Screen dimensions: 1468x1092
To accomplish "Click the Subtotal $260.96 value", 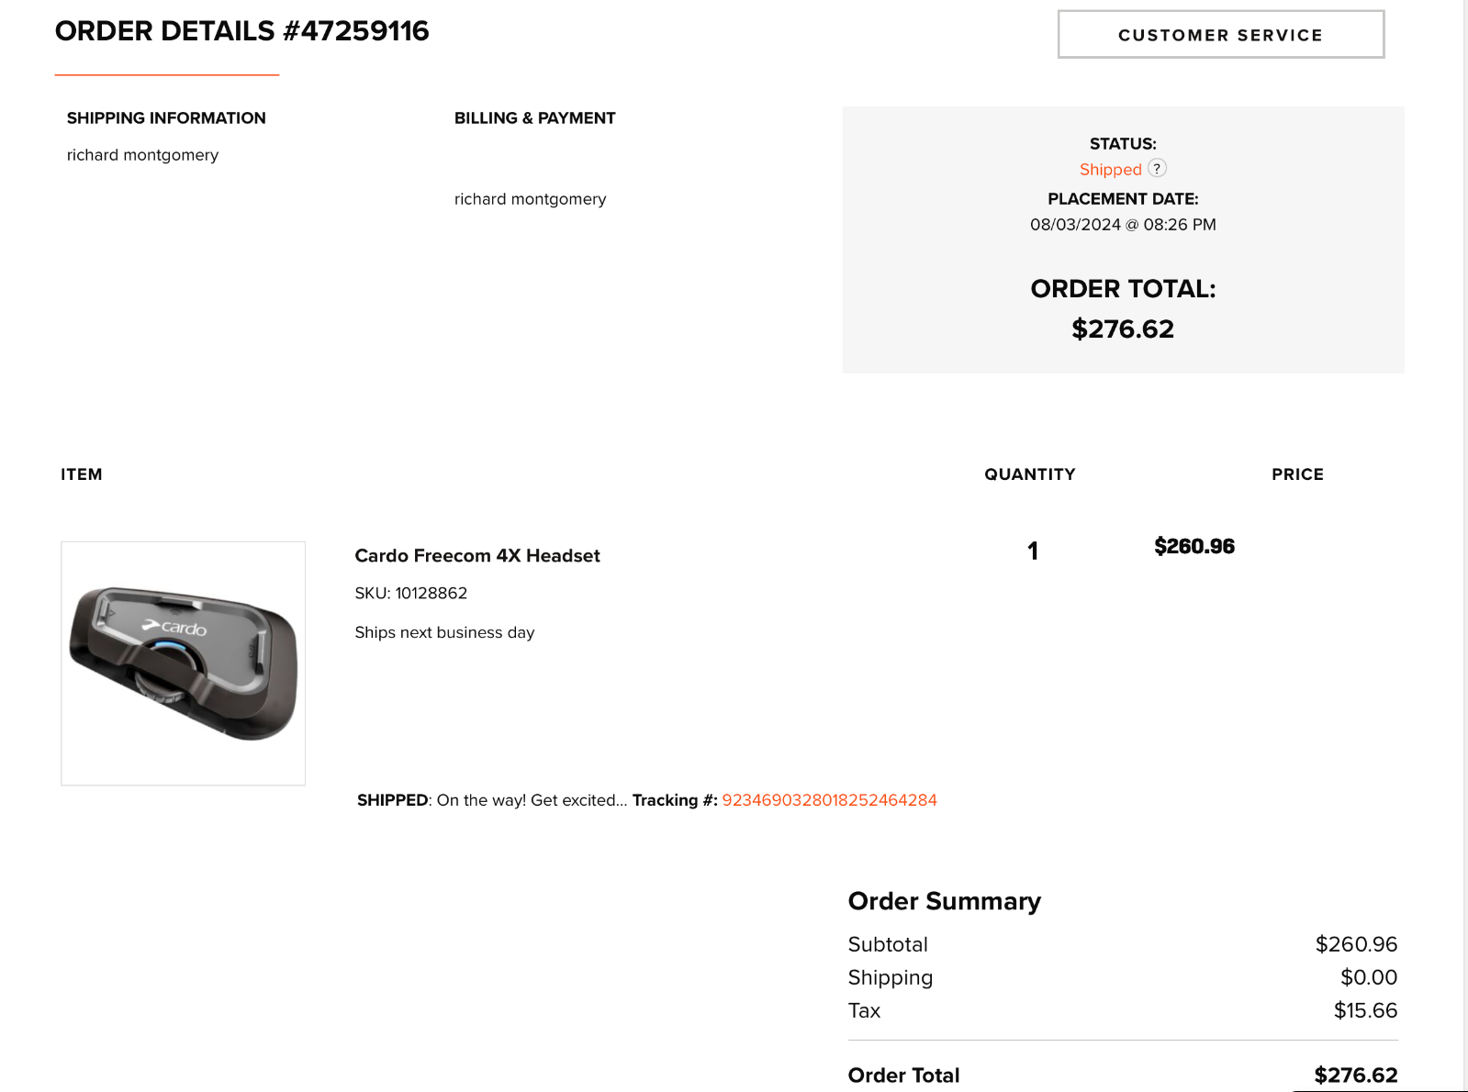I will coord(1356,944).
